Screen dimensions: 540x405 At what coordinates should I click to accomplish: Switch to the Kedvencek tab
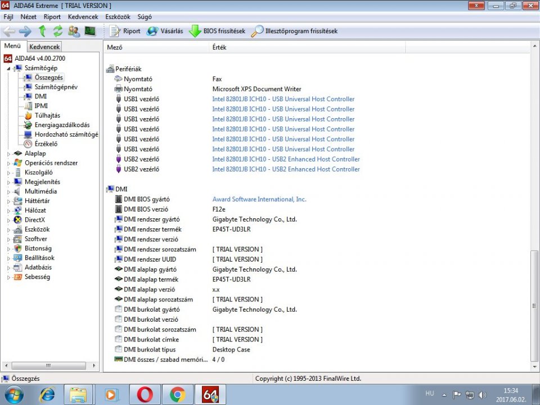point(44,47)
